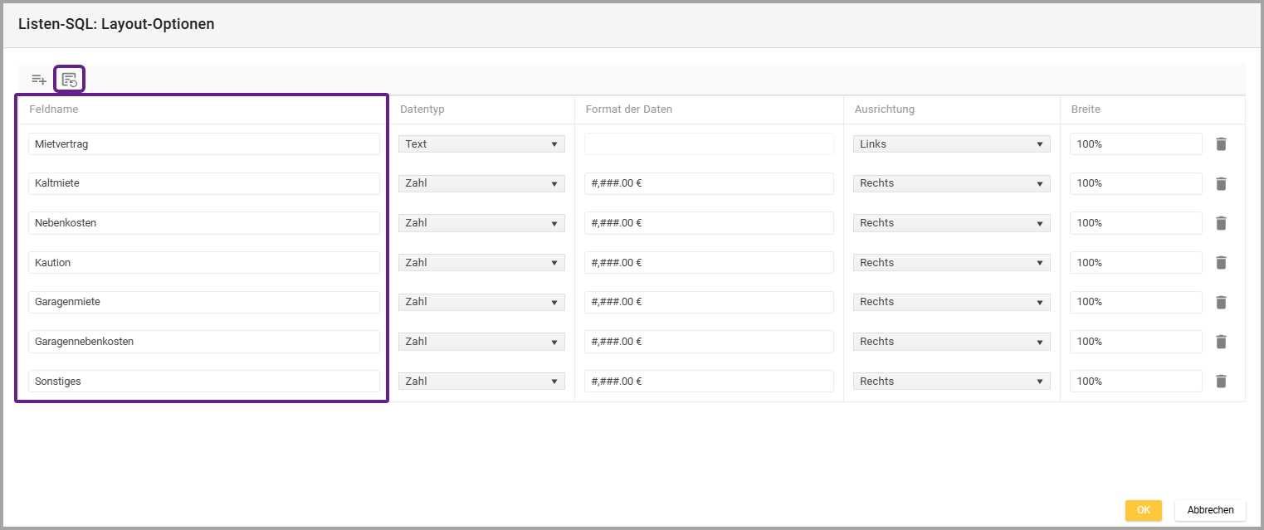
Task: Open the Ausrichtung dropdown showing Links
Action: [951, 144]
